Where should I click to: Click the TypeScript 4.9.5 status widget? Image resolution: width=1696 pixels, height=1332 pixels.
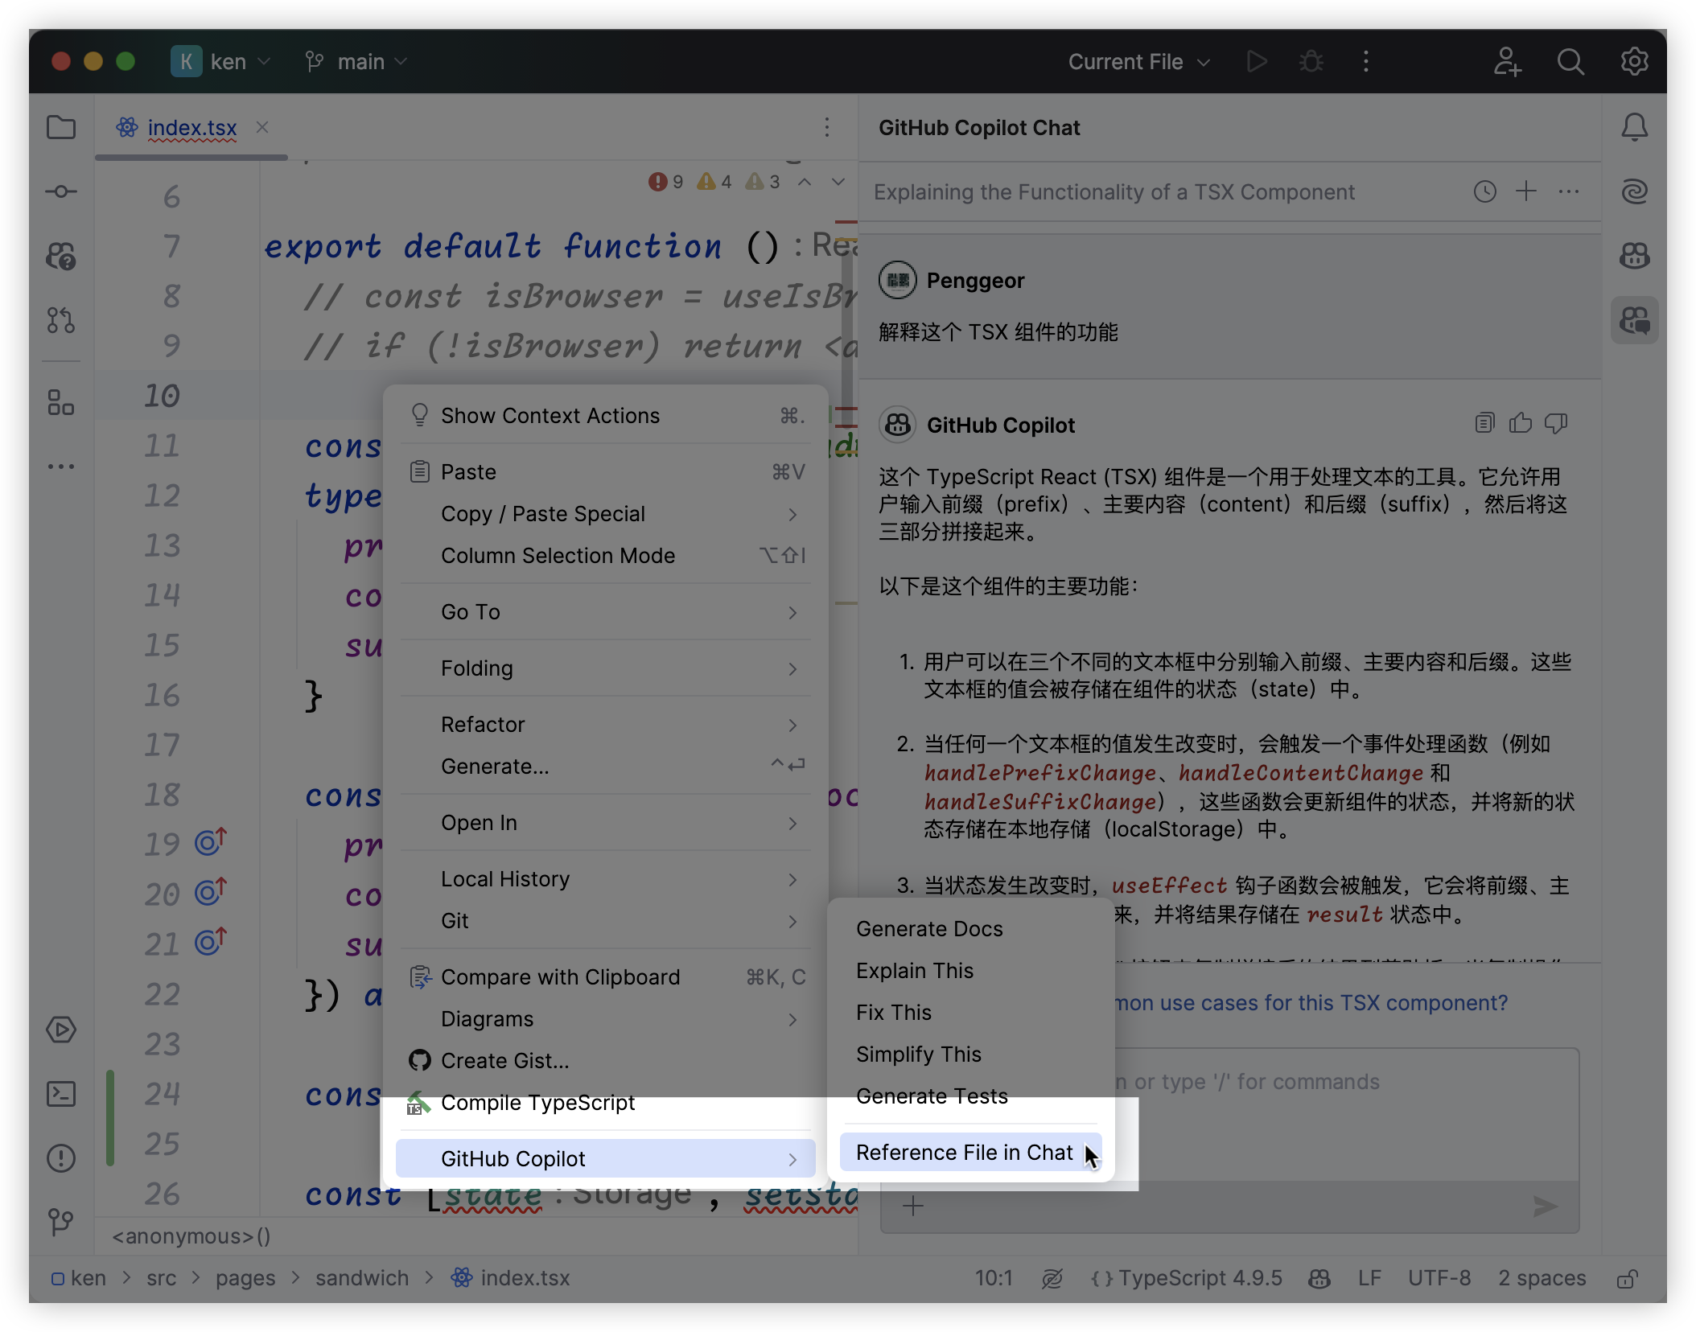coord(1186,1278)
